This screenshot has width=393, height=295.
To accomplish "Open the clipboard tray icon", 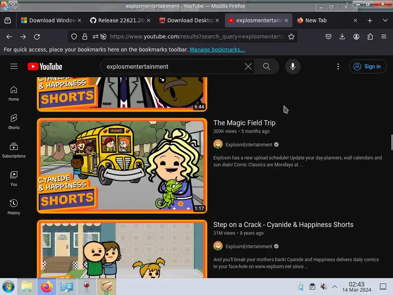I will coord(312,287).
